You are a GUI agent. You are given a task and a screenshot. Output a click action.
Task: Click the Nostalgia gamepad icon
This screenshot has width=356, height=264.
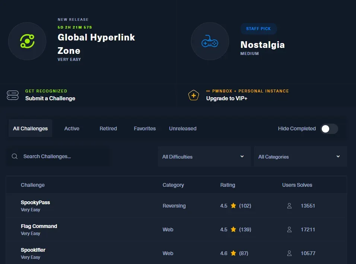(210, 41)
